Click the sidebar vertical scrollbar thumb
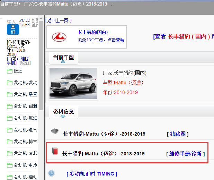The image size is (214, 180). pos(41,65)
